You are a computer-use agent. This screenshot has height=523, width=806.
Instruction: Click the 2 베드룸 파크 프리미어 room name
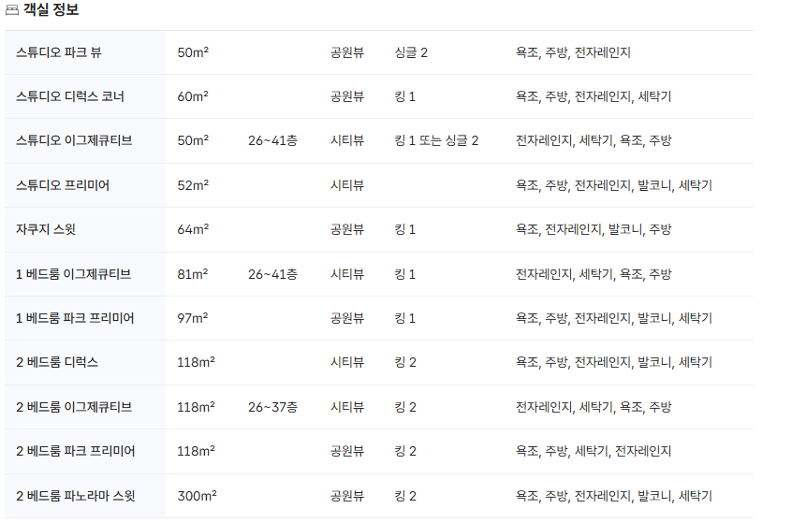click(x=76, y=451)
